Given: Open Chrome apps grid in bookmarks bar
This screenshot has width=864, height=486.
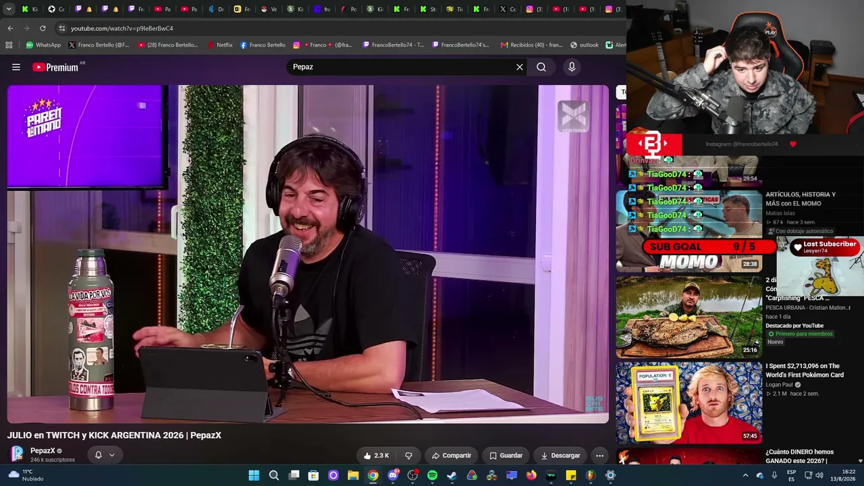Looking at the screenshot, I should point(9,45).
